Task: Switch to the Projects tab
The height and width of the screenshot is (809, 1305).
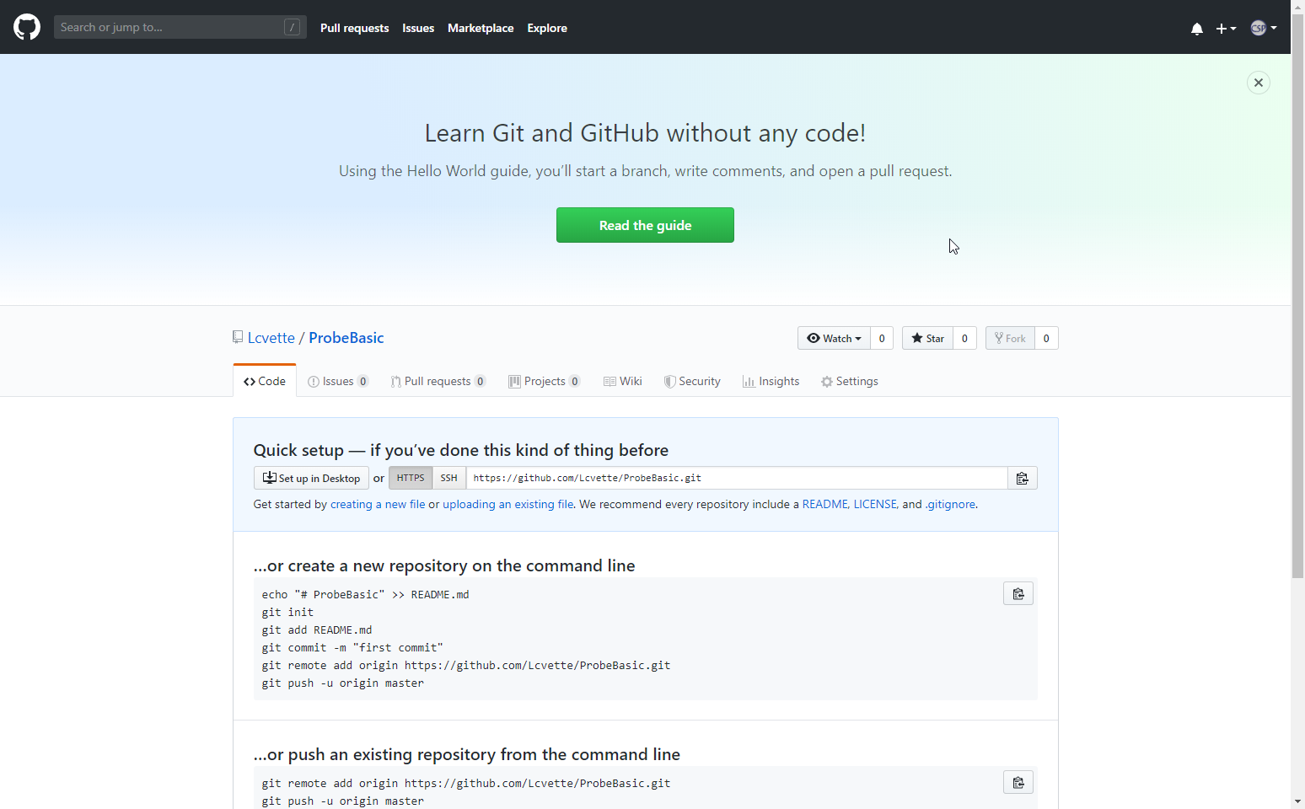Action: [x=545, y=381]
